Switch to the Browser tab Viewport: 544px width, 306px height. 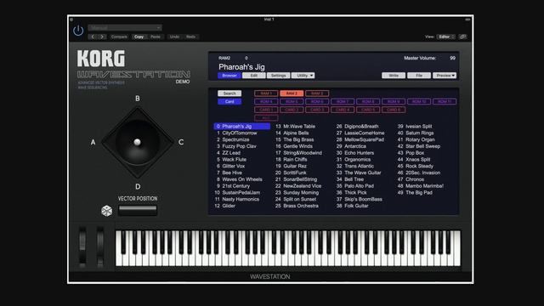[229, 76]
